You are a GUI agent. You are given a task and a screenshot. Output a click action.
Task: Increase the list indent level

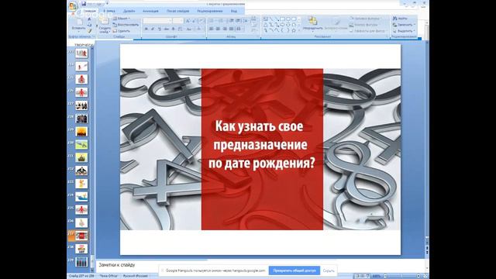(x=238, y=21)
